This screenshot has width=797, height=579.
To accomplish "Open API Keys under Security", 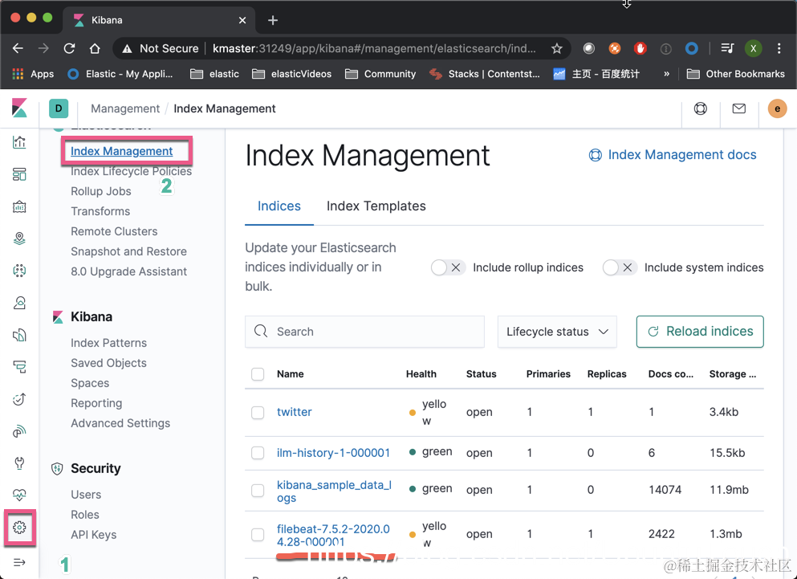I will pos(94,535).
